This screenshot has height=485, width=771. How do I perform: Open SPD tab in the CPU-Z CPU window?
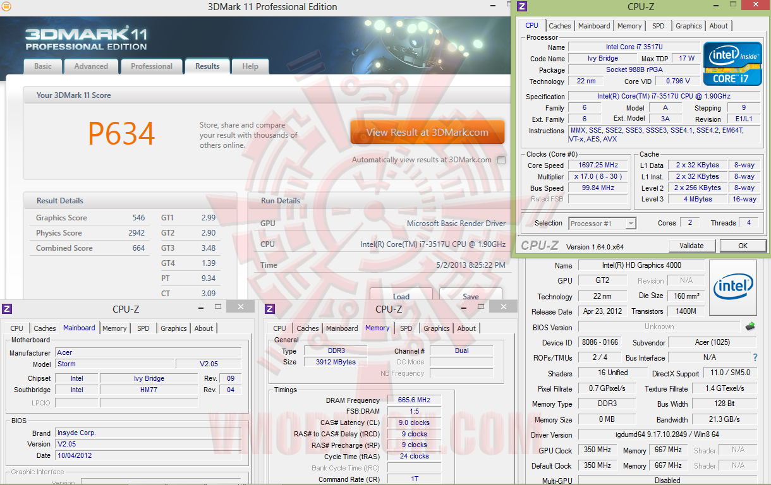659,26
